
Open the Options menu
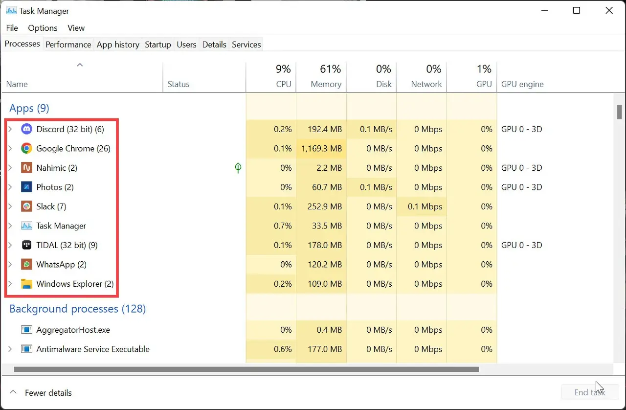43,28
